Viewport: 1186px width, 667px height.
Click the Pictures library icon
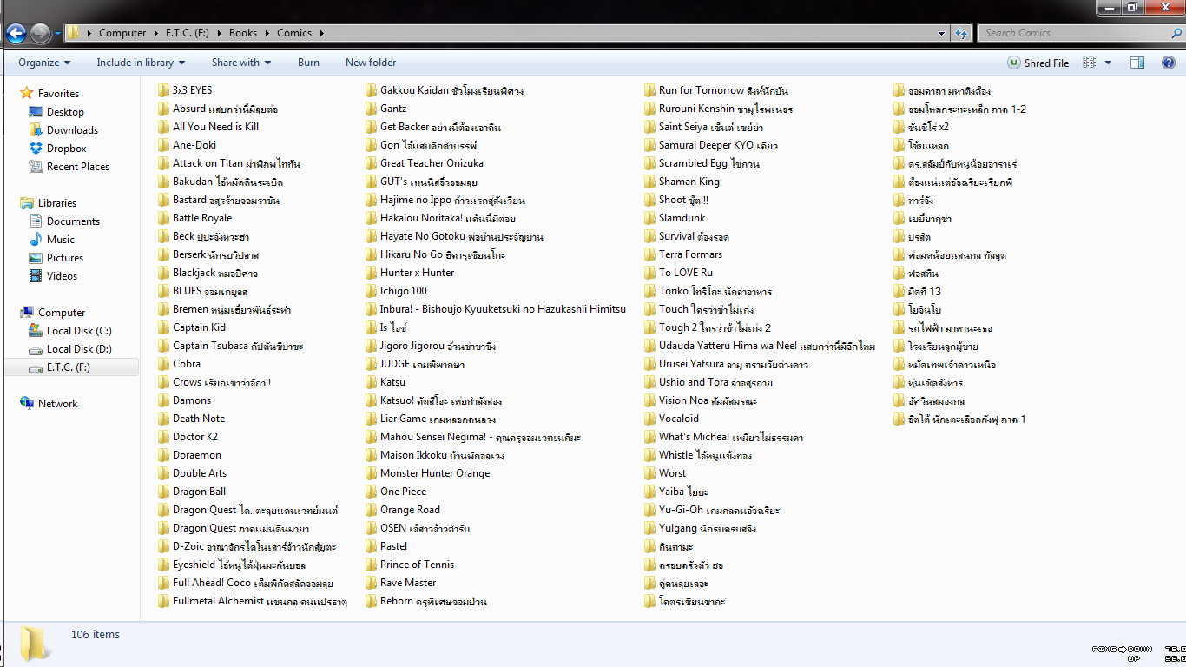(36, 258)
